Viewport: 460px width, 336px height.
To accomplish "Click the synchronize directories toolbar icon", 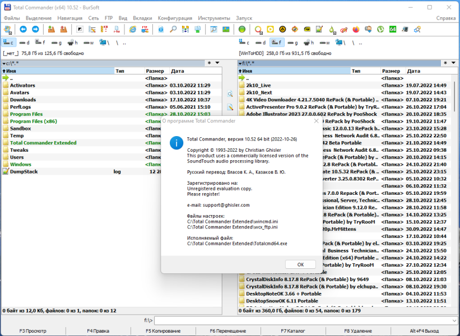I will [185, 29].
